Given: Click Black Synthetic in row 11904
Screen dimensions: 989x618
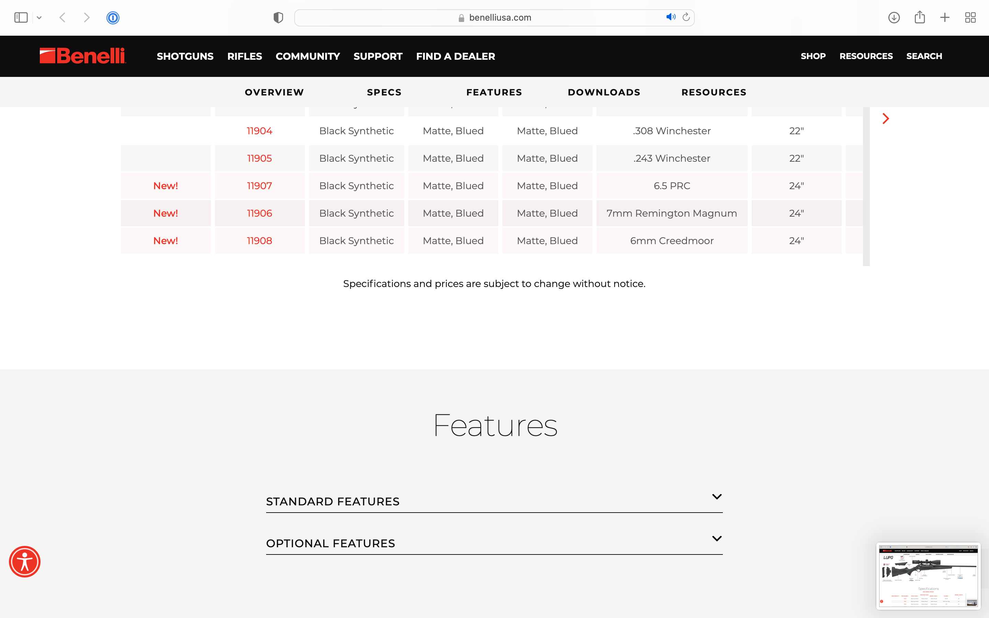Looking at the screenshot, I should click(356, 131).
